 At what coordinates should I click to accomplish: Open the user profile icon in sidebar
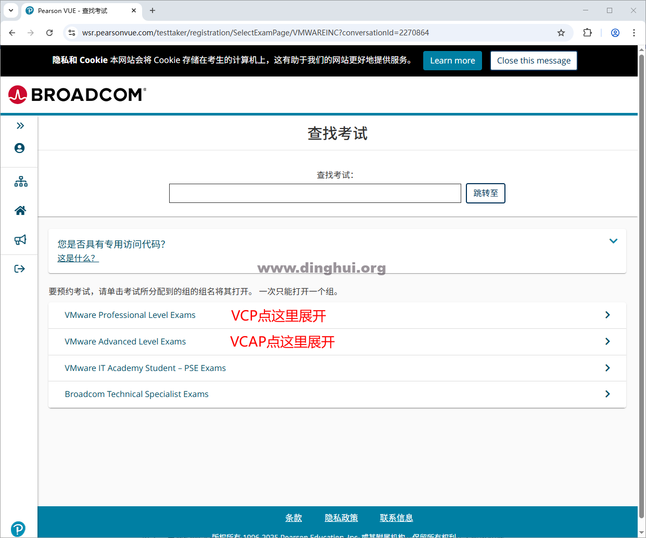(x=20, y=148)
